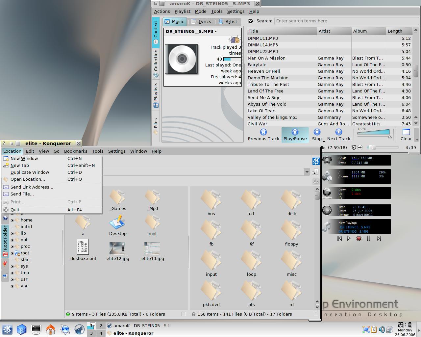Expand the sys folder tree node
Image resolution: width=421 pixels, height=337 pixels.
pyautogui.click(x=12, y=266)
